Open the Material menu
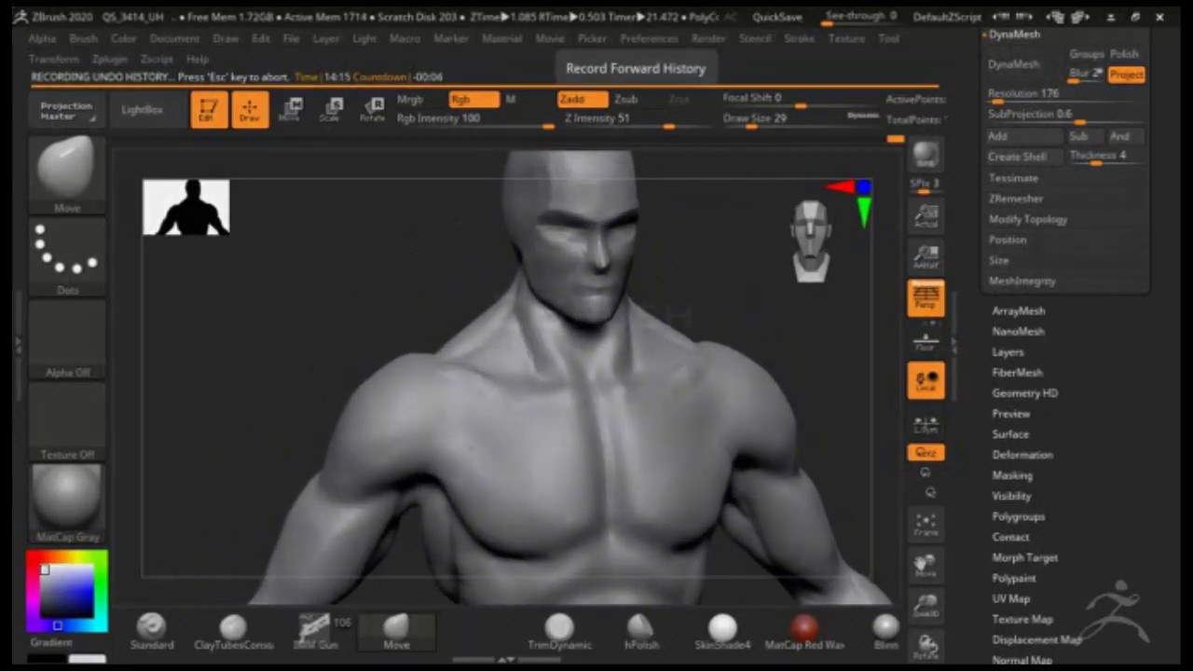This screenshot has height=671, width=1193. tap(501, 38)
